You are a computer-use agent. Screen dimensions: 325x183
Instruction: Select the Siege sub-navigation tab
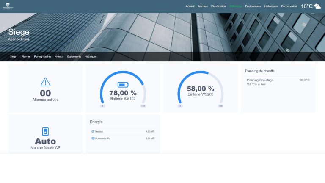pyautogui.click(x=13, y=56)
